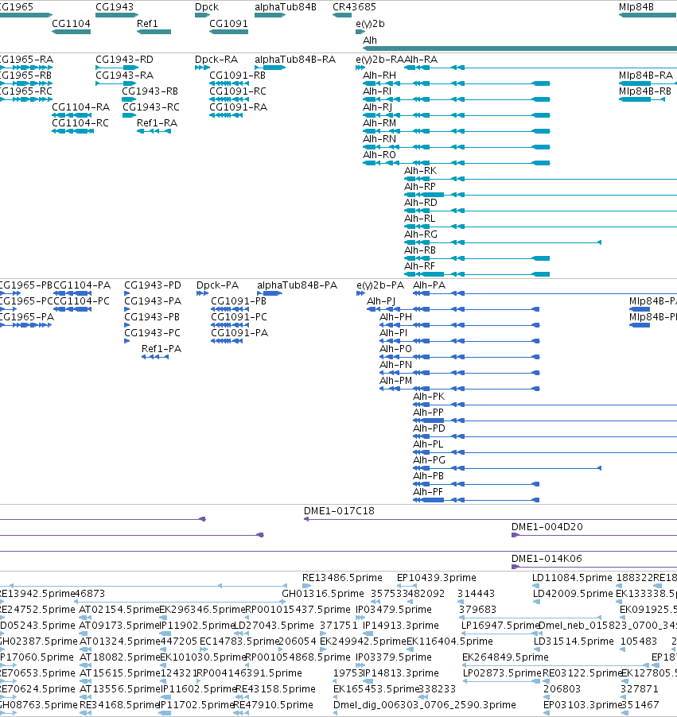Select the CG1091-PB protein label
The height and width of the screenshot is (717, 677).
pyautogui.click(x=239, y=301)
